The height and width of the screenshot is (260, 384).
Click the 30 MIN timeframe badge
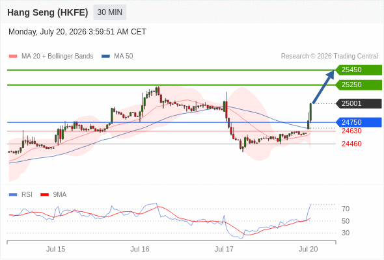coord(110,12)
